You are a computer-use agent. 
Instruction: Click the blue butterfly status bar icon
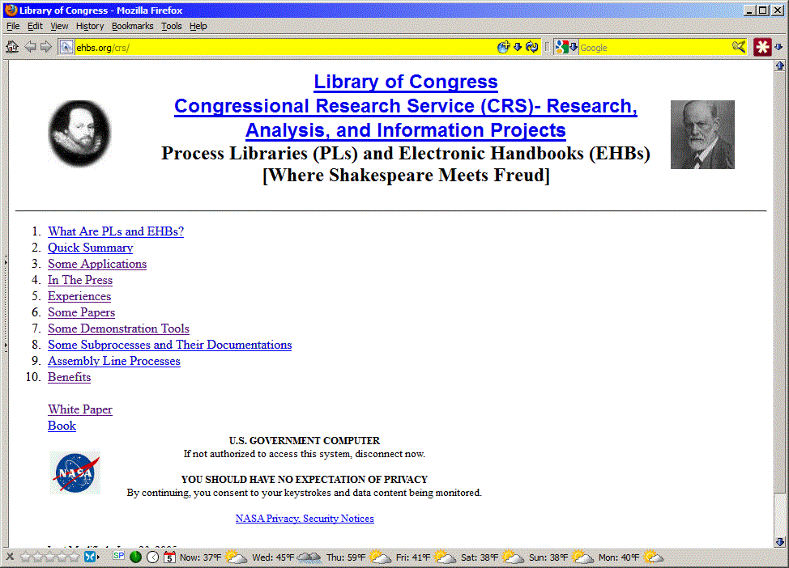[x=90, y=557]
